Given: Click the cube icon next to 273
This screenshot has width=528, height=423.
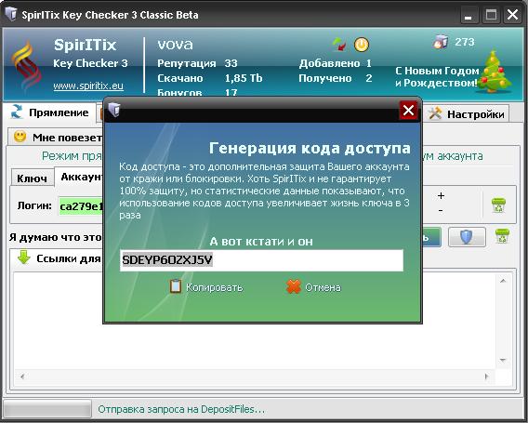Looking at the screenshot, I should coord(440,42).
